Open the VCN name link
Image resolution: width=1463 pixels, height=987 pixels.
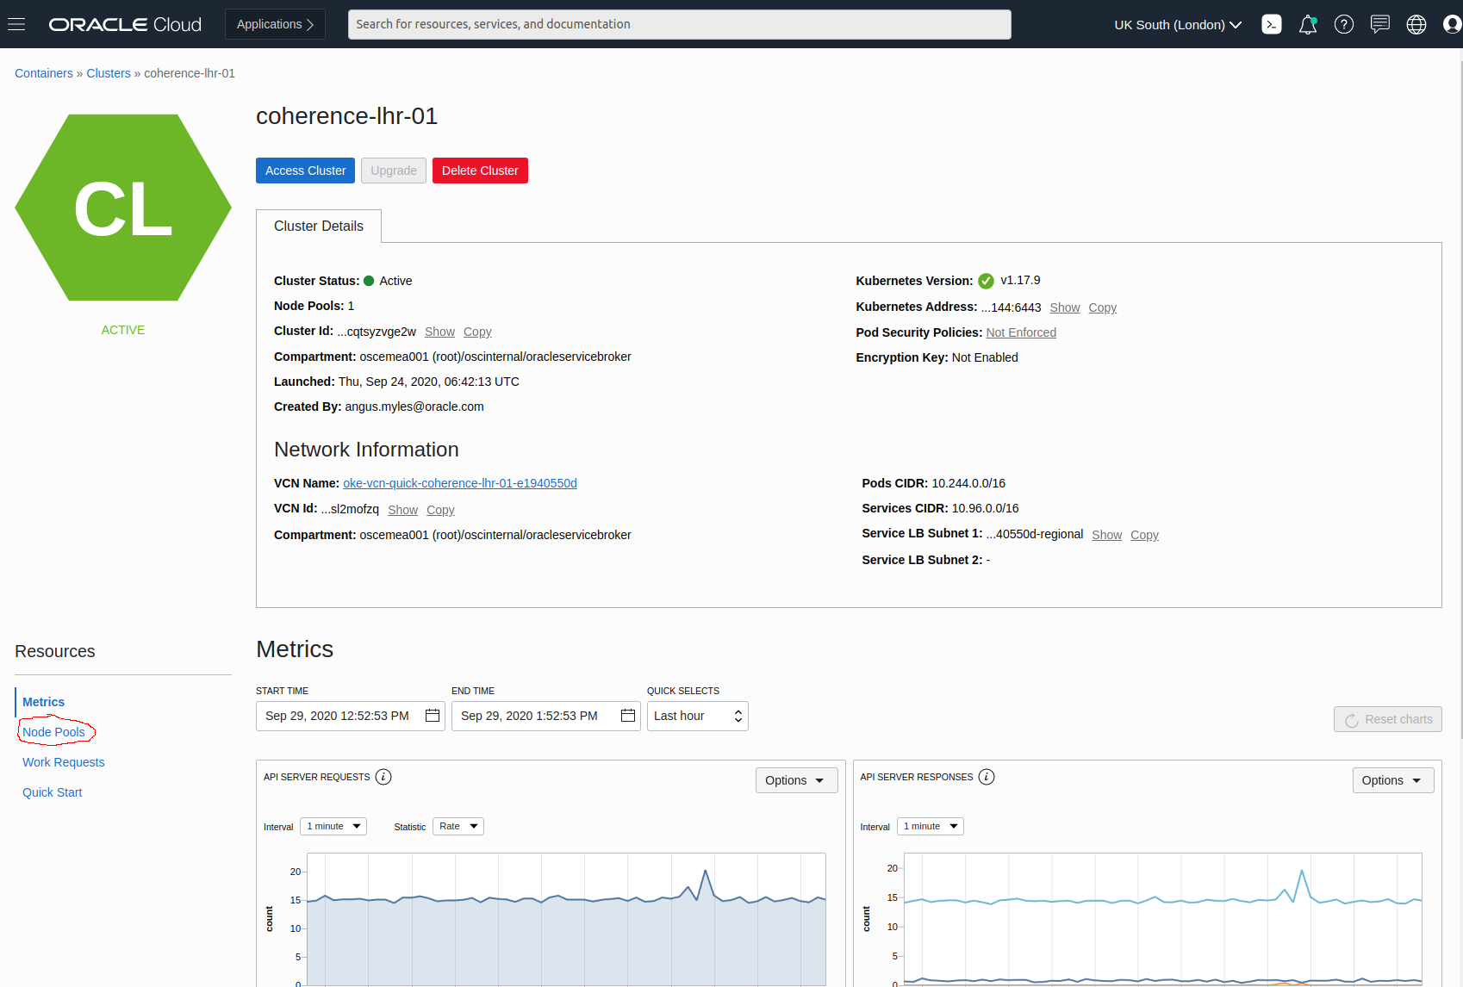[460, 483]
